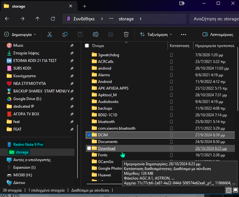The height and width of the screenshot is (197, 239).
Task: Select the Fonts folder
Action: (103, 155)
